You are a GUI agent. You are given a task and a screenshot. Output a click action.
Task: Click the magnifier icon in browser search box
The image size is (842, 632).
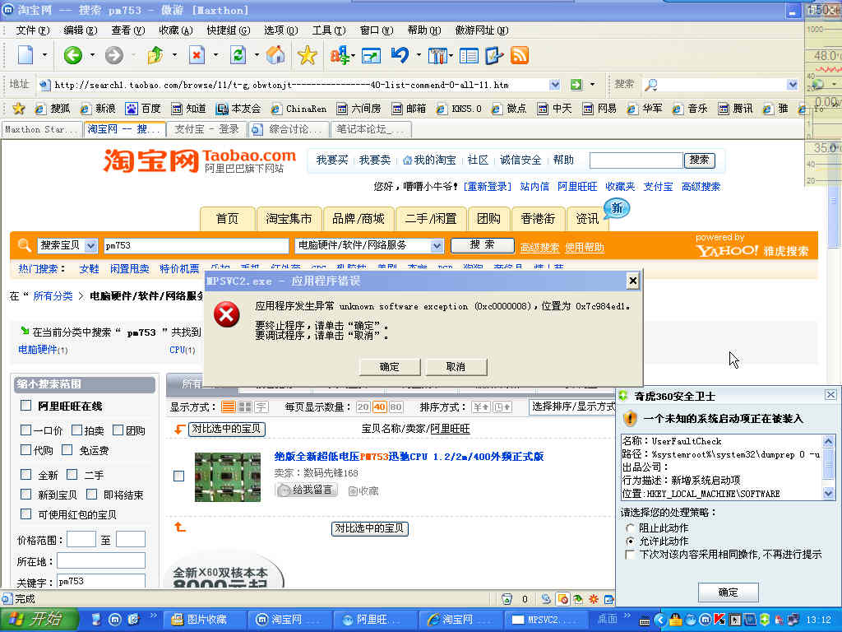coord(651,85)
